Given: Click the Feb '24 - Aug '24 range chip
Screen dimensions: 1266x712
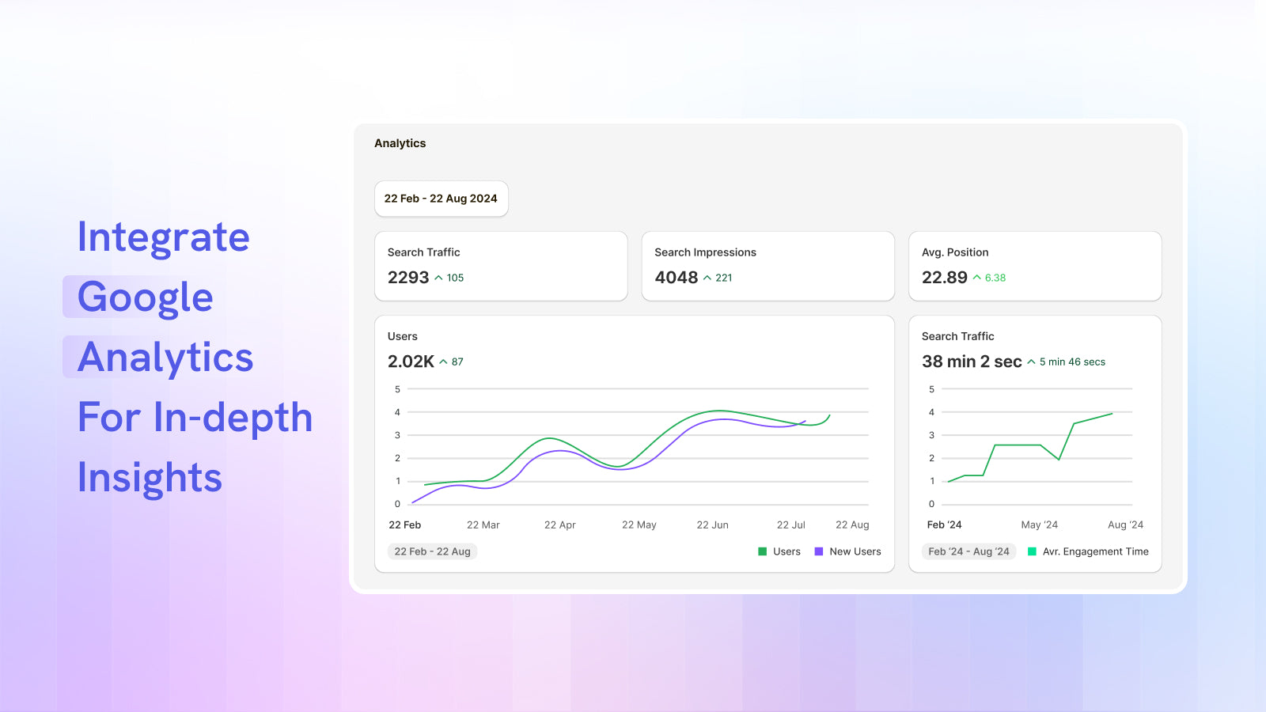Looking at the screenshot, I should (x=969, y=551).
